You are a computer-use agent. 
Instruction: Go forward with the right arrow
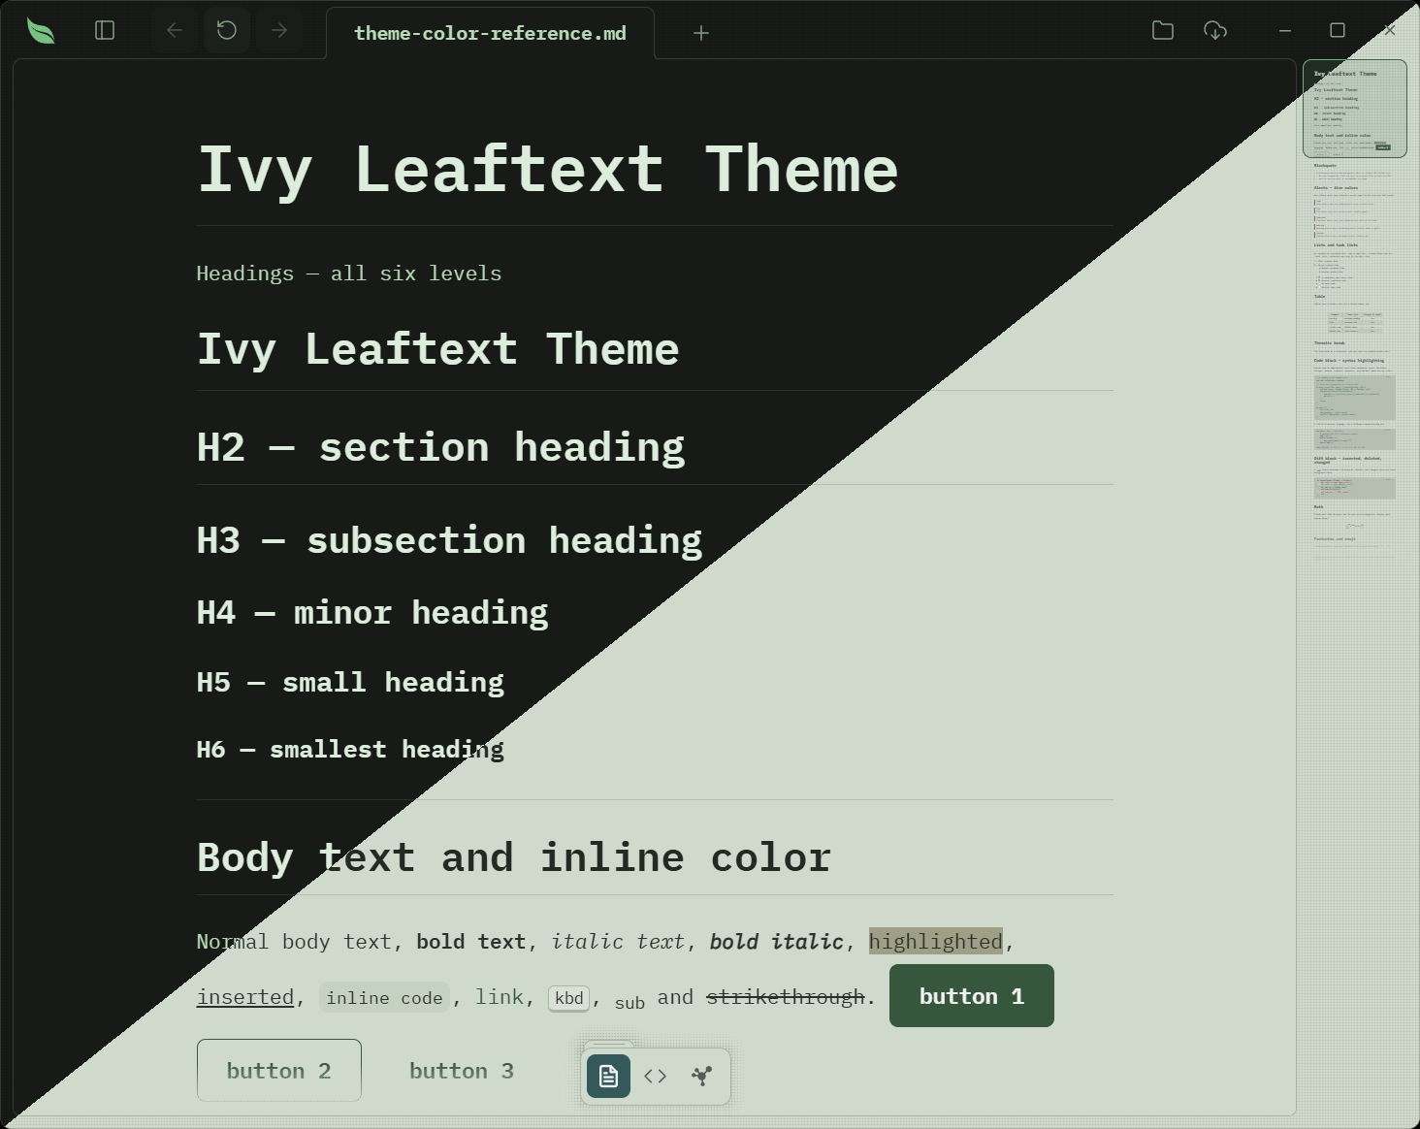[x=279, y=31]
